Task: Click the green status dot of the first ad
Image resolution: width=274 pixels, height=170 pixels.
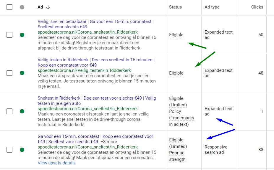Action: [22, 35]
